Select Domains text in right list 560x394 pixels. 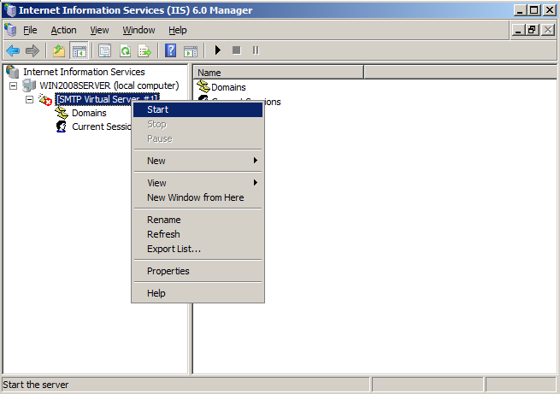(x=228, y=87)
